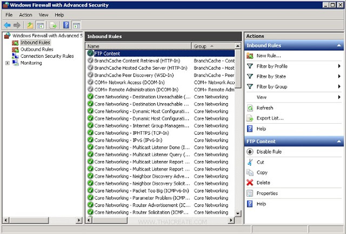346x234 pixels.
Task: Select COM+ Network Access (DCOM-In) rule
Action: [160, 82]
